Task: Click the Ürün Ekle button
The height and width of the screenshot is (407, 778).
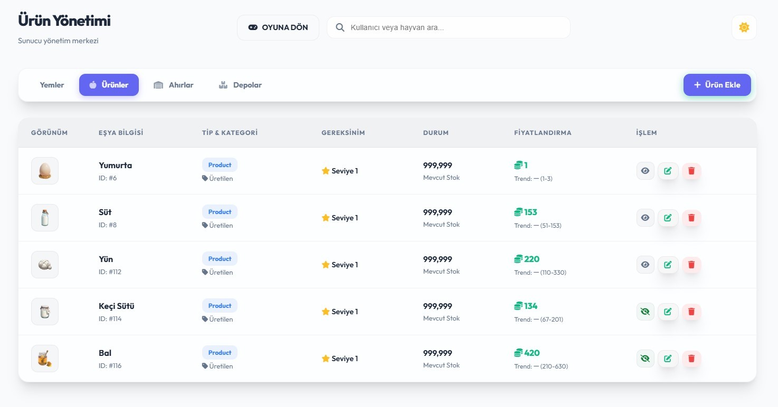Action: [x=717, y=85]
